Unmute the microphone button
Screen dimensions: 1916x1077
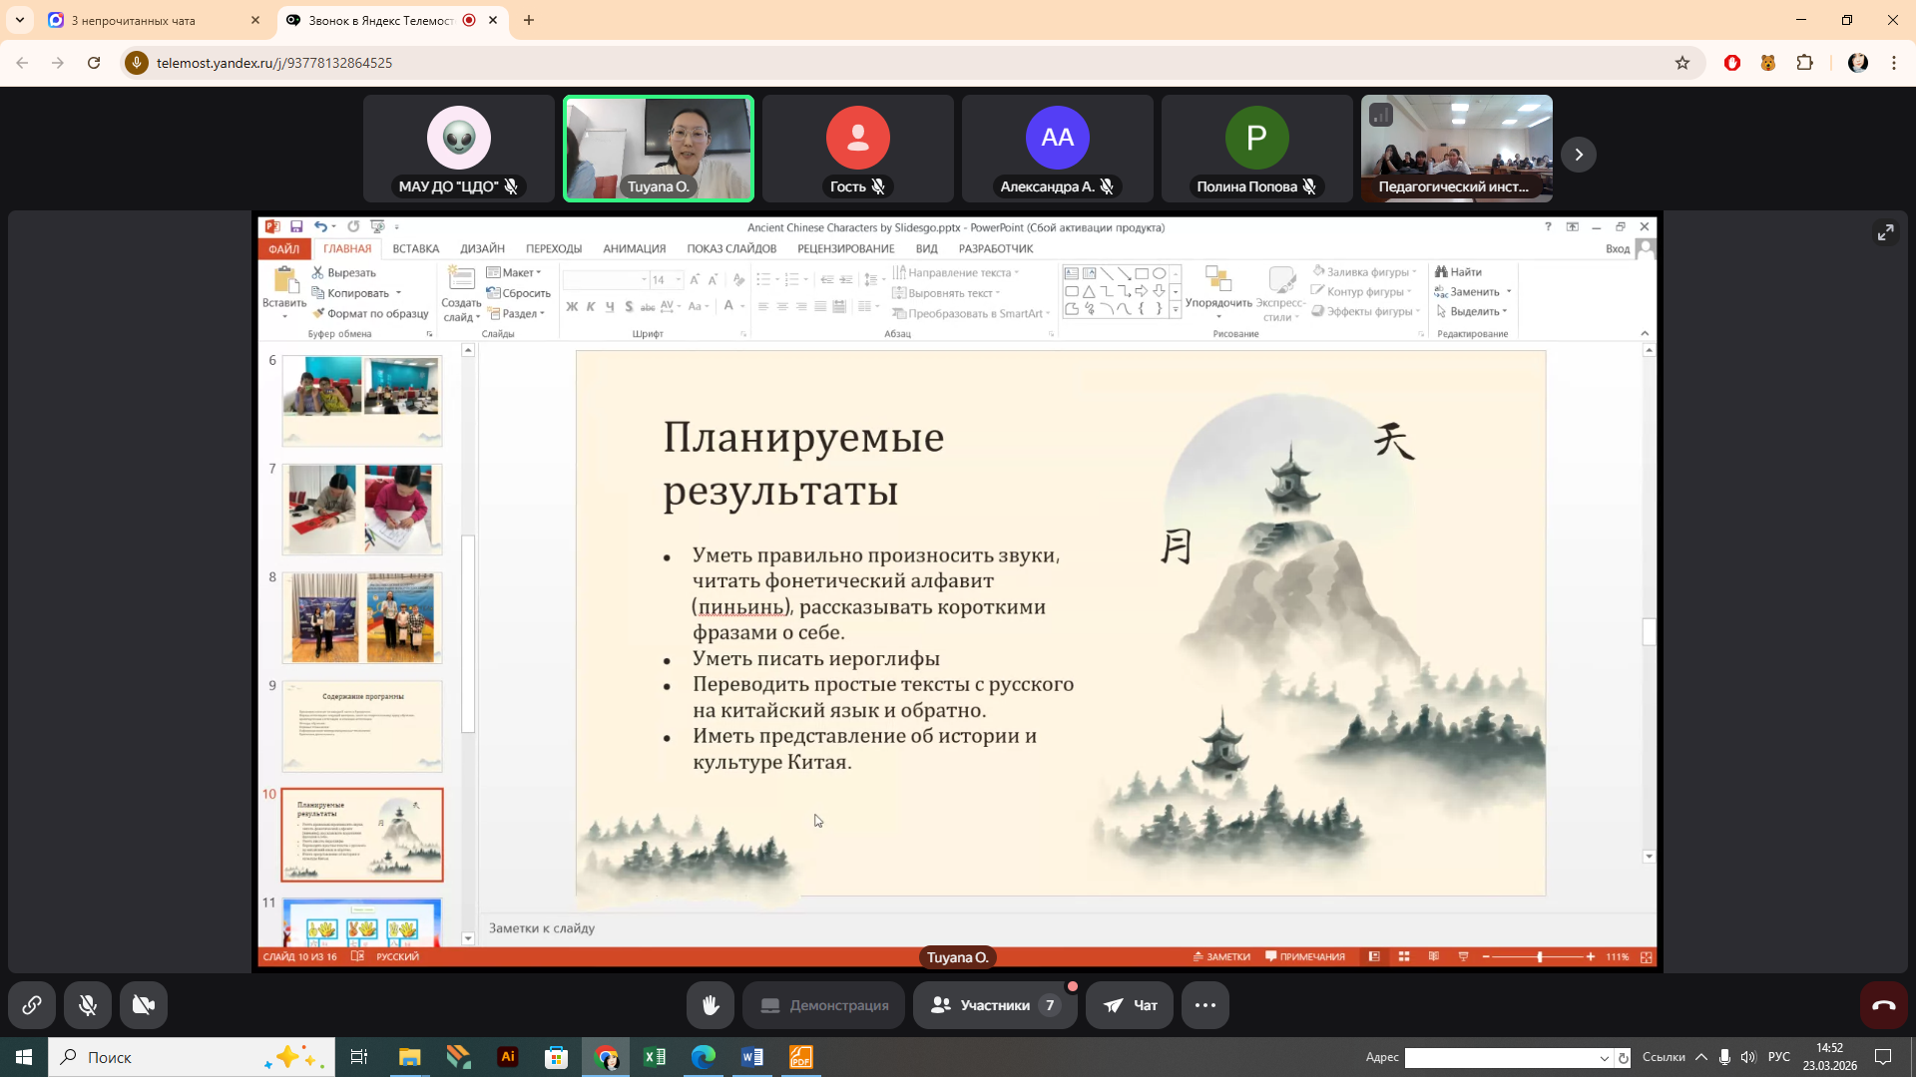coord(88,1005)
